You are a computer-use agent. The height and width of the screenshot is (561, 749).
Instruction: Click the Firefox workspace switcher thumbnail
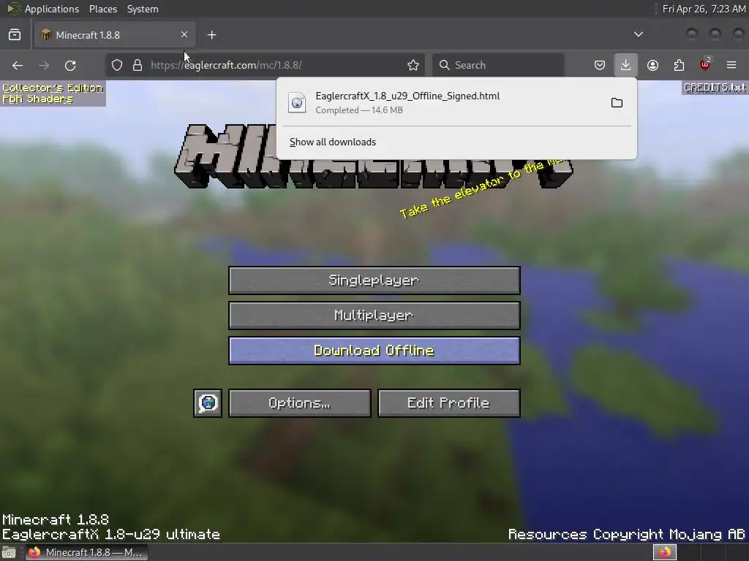[x=665, y=552]
